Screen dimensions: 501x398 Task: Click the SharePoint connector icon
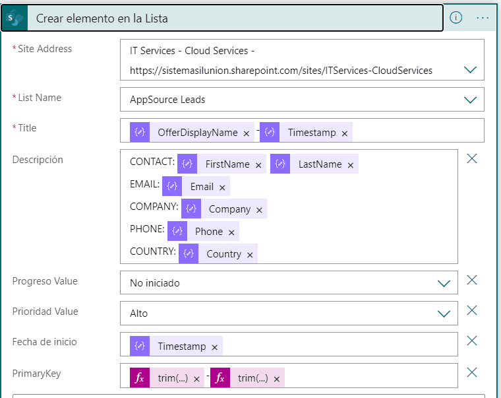15,18
